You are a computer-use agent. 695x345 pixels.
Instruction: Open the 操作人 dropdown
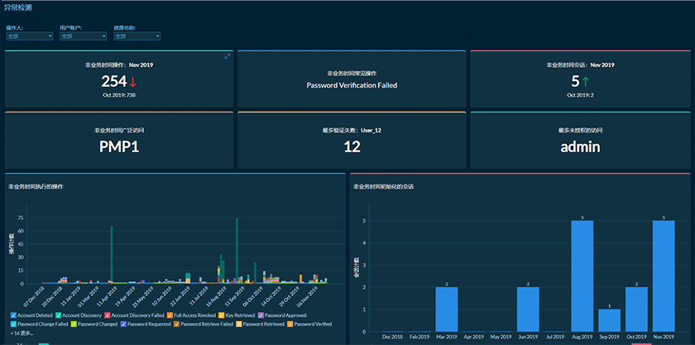coord(30,36)
